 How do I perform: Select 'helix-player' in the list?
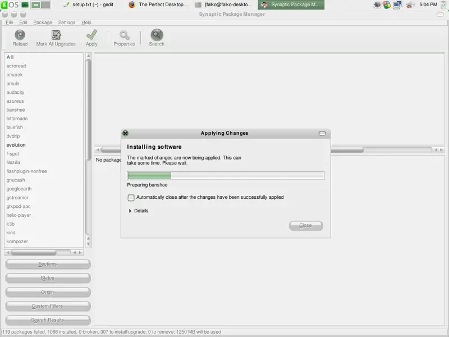44,215
